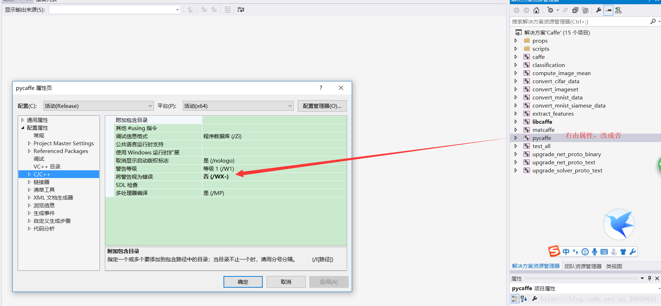Click the help question mark in pycaffe dialog

(321, 88)
